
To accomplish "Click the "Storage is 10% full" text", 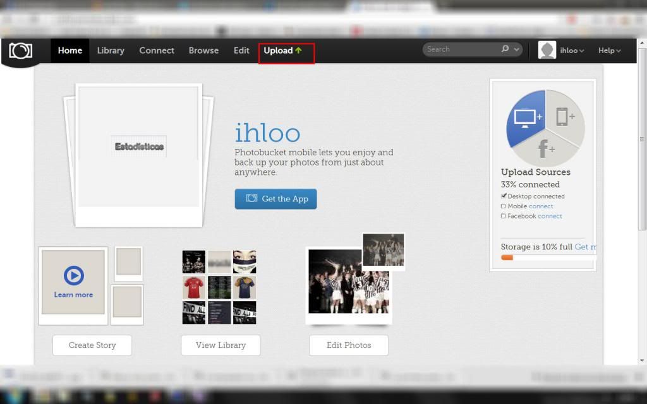I will pos(536,247).
